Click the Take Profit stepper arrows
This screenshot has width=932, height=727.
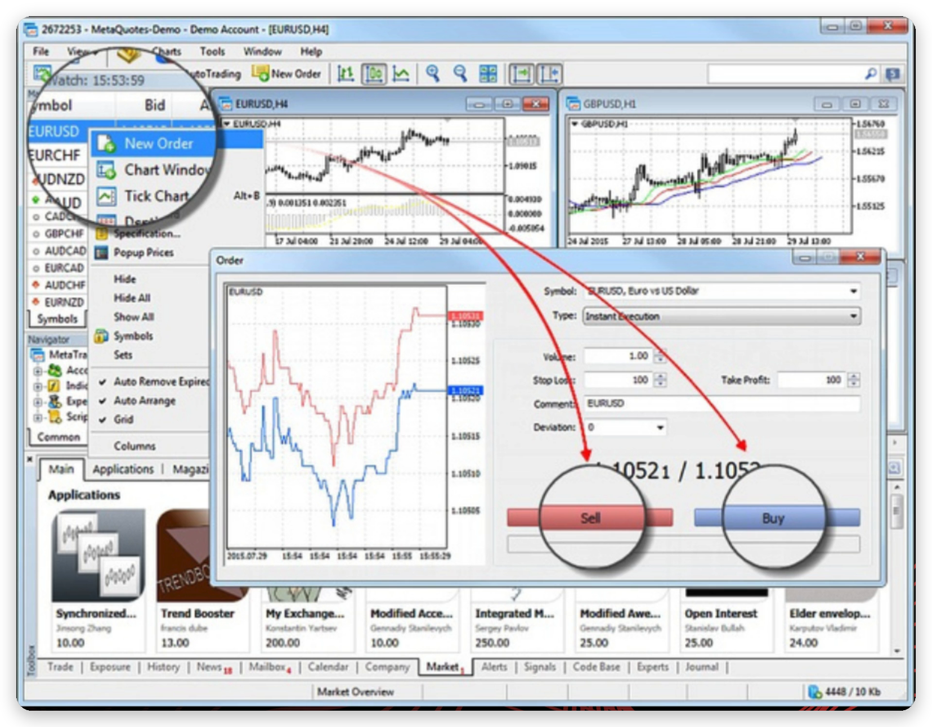853,380
